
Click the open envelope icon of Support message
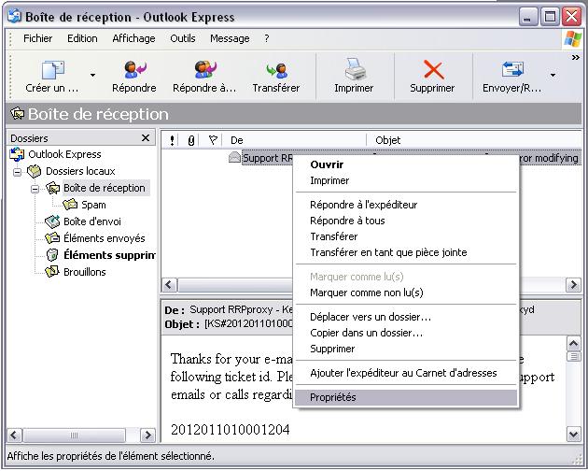coord(234,157)
